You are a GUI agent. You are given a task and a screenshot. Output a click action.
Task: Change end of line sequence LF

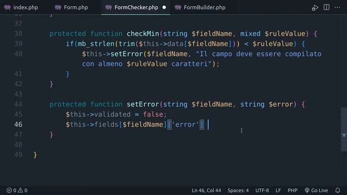point(278,190)
